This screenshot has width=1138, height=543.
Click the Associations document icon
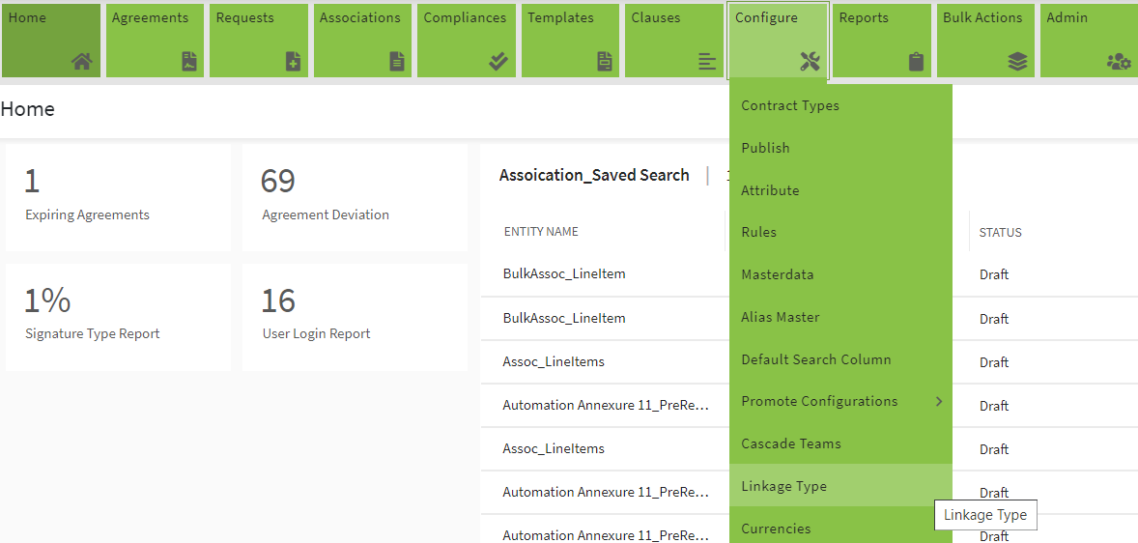pyautogui.click(x=396, y=62)
